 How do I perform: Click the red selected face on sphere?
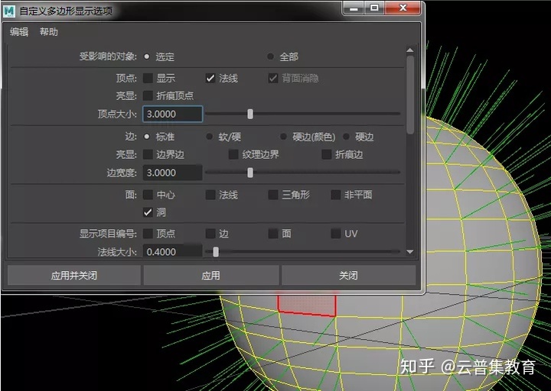tap(307, 304)
